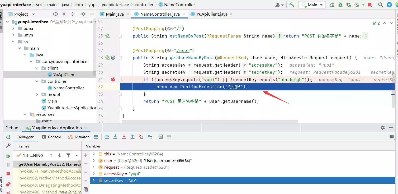Viewport: 398px width, 194px height.
Task: Select getUserNameByPost:32 stack frame
Action: tap(47, 164)
